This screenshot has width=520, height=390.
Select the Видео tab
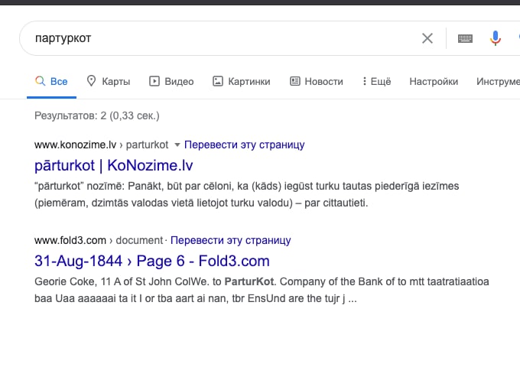pyautogui.click(x=179, y=81)
